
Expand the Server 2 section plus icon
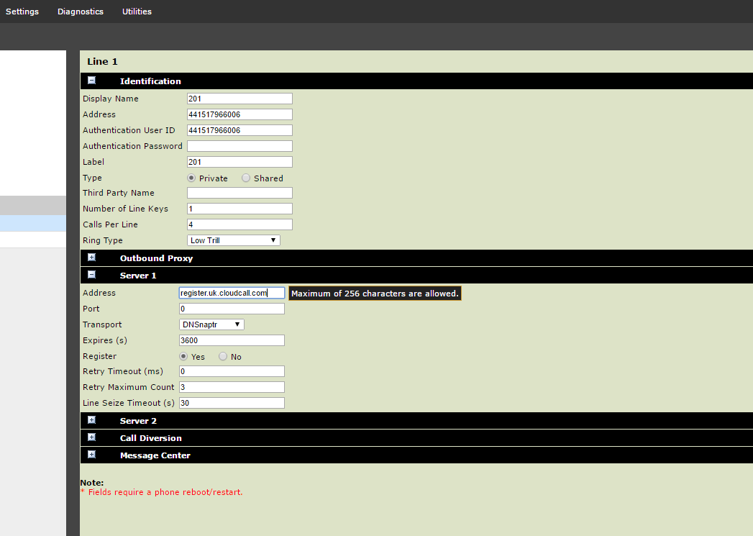[x=92, y=420]
